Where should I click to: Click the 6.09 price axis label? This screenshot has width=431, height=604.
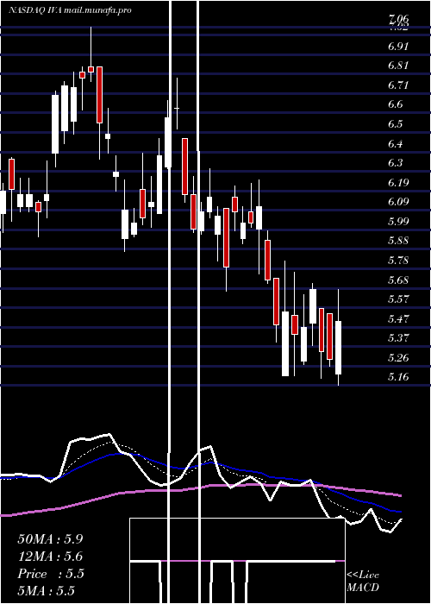tap(398, 202)
